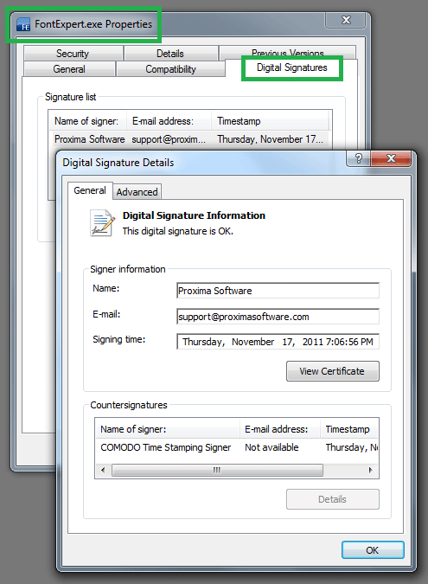Screen dimensions: 428x584
Task: Select the Digital Signatures tab
Action: pyautogui.click(x=291, y=67)
